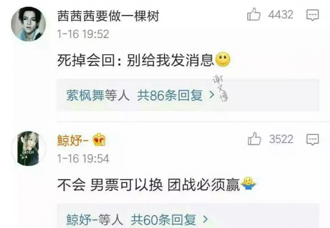The width and height of the screenshot is (330, 228).
Task: Open 鲸妤- link in reply summary
Action: click(x=82, y=219)
